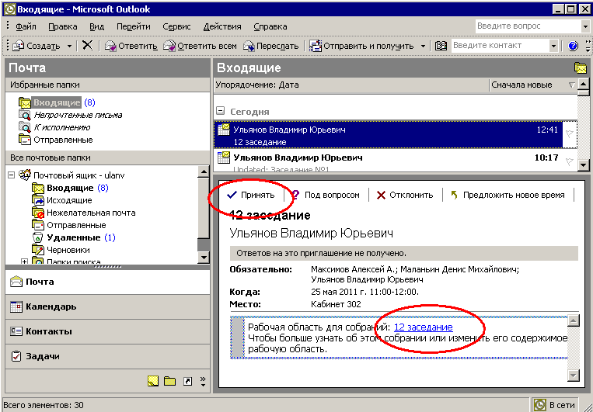
Task: Open the Вид menu
Action: tap(97, 27)
